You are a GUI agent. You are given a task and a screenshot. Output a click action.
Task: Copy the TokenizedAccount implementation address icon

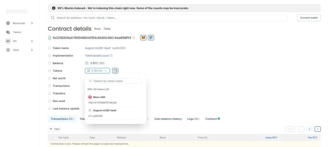point(112,55)
